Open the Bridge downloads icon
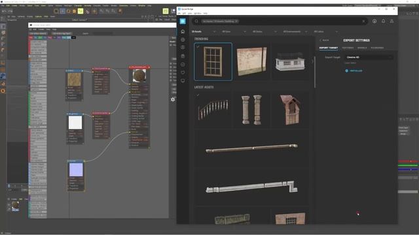419x235 pixels. (374, 21)
